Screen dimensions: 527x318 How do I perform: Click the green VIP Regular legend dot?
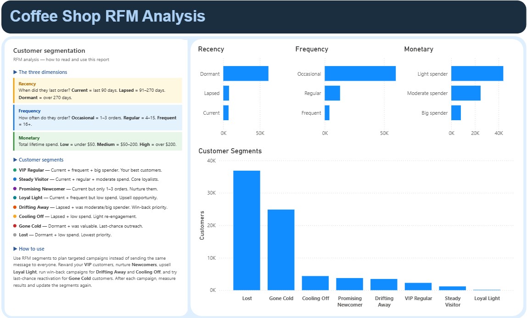pyautogui.click(x=15, y=170)
